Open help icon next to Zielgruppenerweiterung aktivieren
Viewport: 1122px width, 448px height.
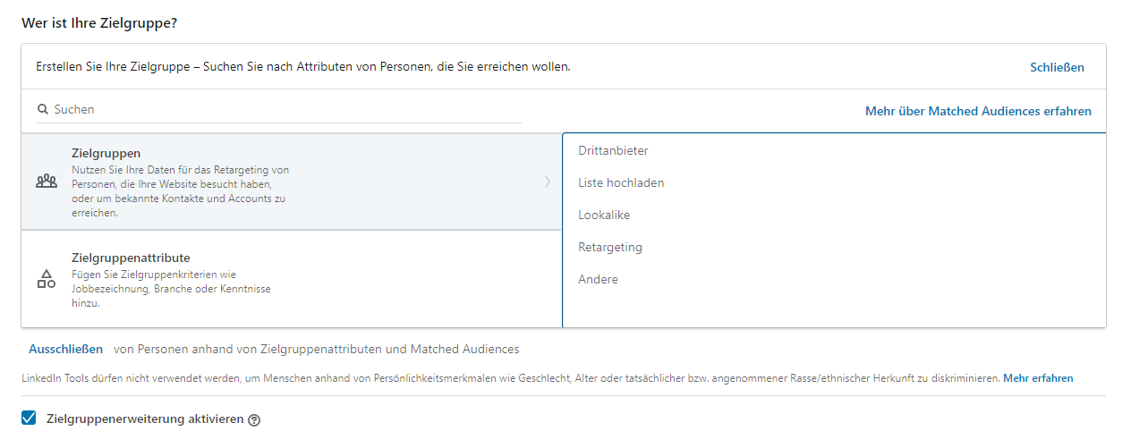pos(254,420)
